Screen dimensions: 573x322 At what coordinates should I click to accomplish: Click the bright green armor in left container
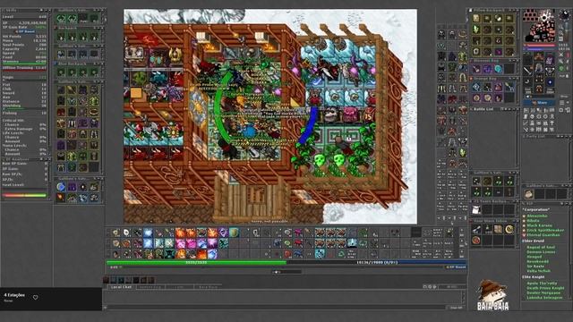[x=94, y=101]
